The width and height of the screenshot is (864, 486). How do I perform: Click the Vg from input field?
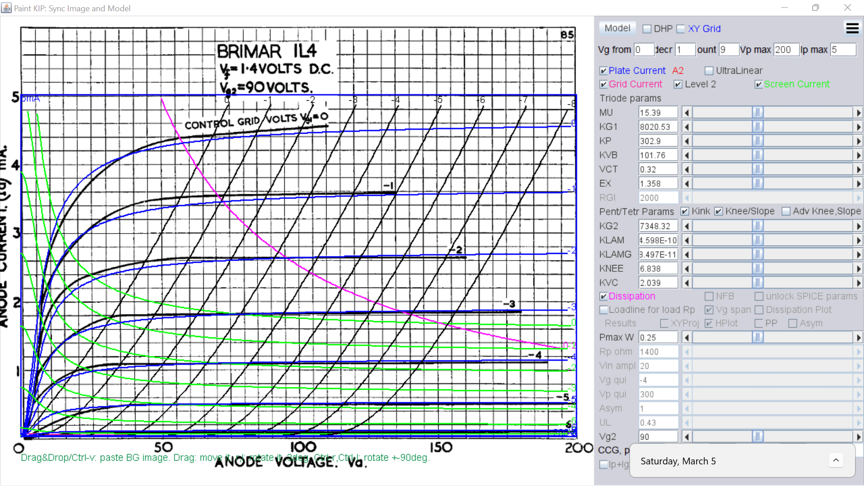[644, 49]
